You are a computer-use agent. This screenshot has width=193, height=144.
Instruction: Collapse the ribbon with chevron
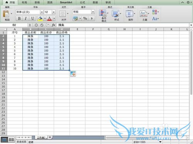pyautogui.click(x=182, y=2)
